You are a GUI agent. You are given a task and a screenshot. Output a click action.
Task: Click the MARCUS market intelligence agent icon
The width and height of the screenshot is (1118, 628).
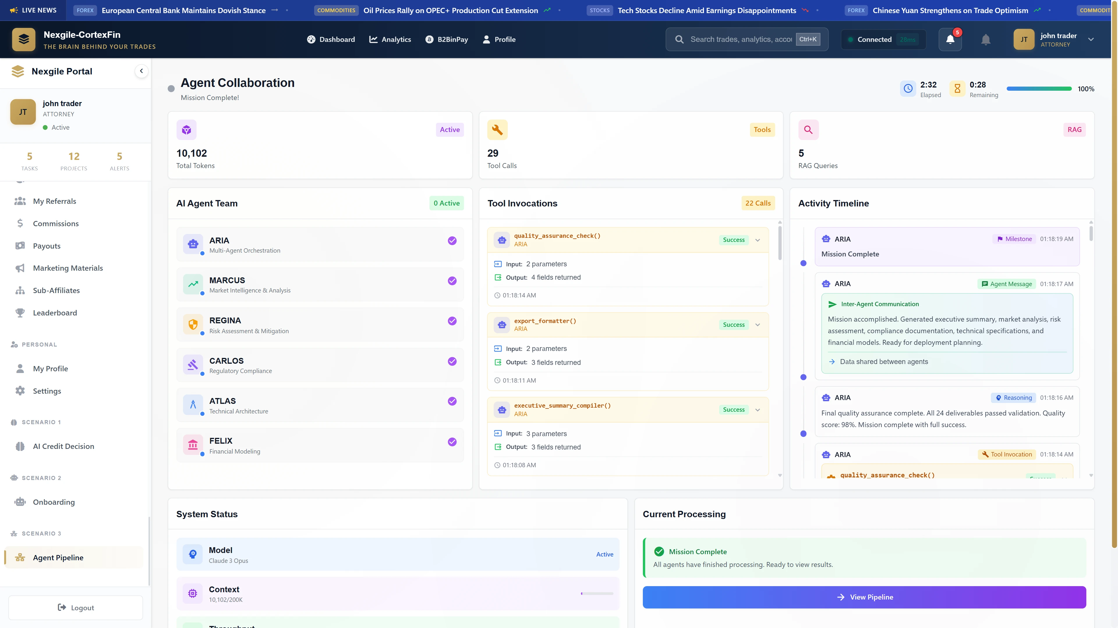coord(193,284)
